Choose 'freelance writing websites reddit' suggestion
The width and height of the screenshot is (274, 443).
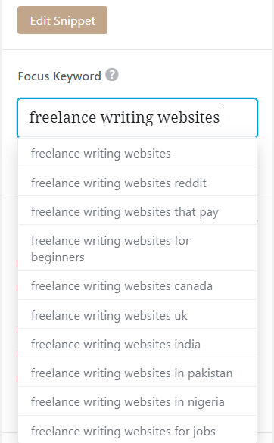tap(138, 183)
